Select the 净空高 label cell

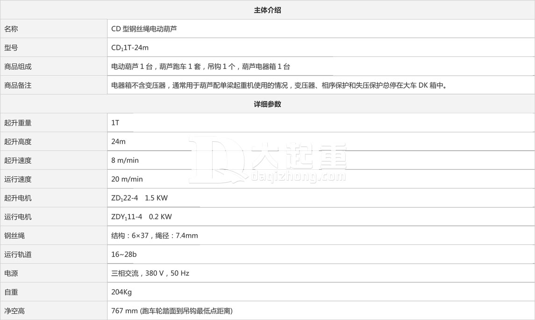[x=54, y=311]
